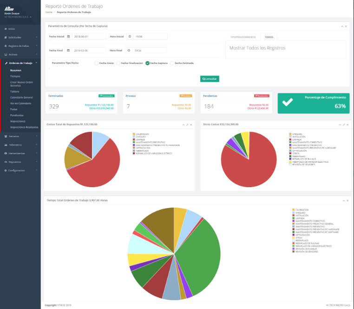The image size is (354, 309).
Task: Collapse the Otros Costos panel
Action: click(x=340, y=125)
